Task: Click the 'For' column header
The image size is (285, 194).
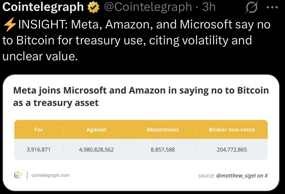Action: pyautogui.click(x=39, y=130)
